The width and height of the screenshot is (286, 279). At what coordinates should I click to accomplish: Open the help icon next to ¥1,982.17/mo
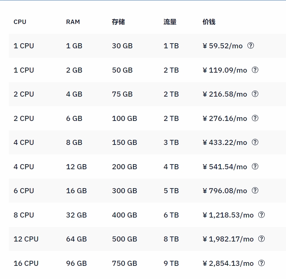coord(262,239)
